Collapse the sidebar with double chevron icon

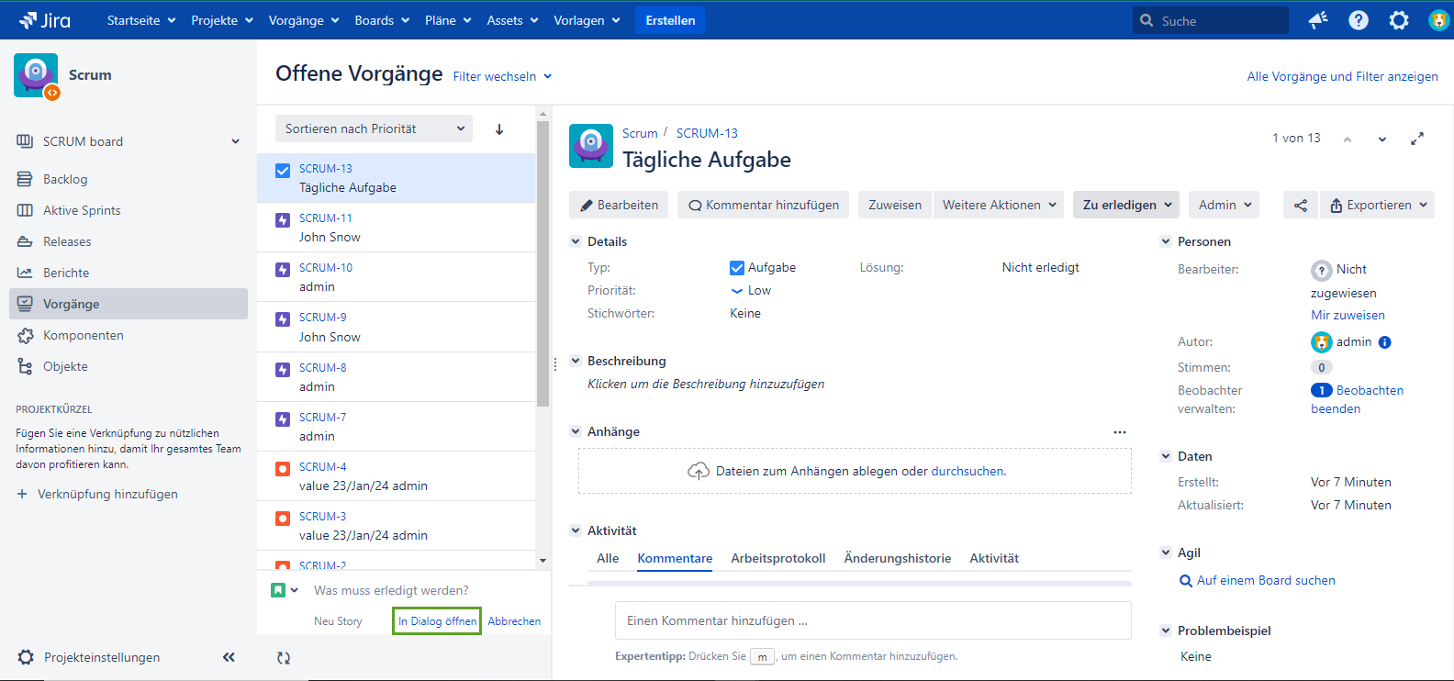pos(229,657)
